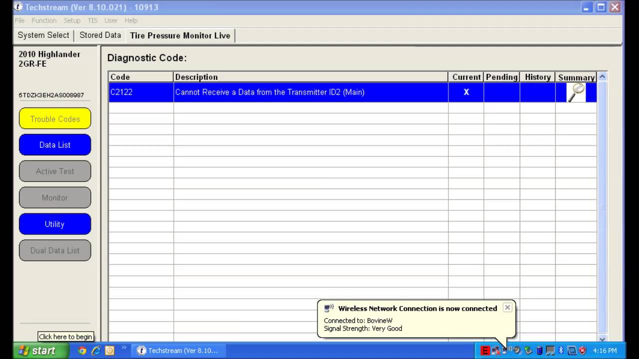Click the Current column header
639x359 pixels.
pos(466,77)
